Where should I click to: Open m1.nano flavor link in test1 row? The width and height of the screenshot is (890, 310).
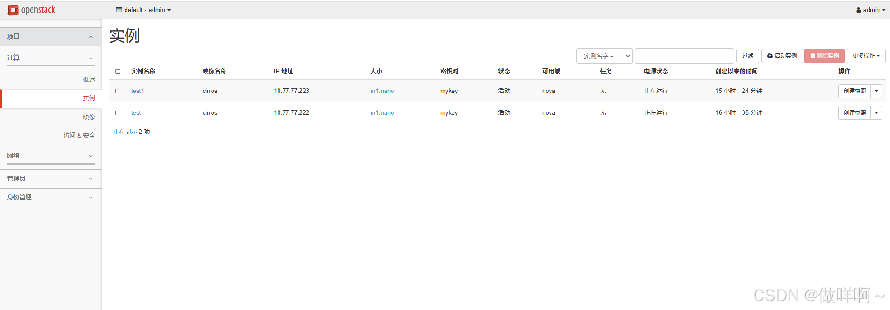pyautogui.click(x=382, y=91)
